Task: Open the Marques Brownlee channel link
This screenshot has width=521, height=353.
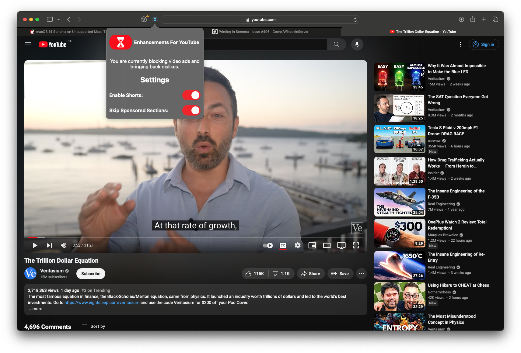Action: (443, 235)
